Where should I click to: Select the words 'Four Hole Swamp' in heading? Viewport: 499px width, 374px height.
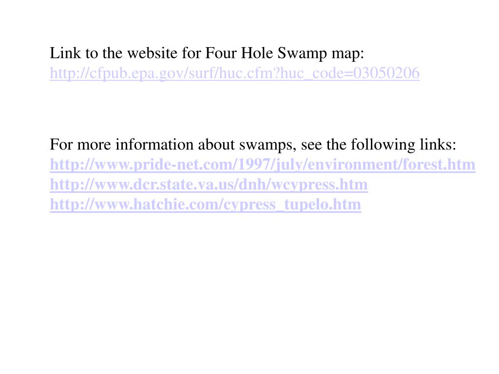tap(266, 53)
